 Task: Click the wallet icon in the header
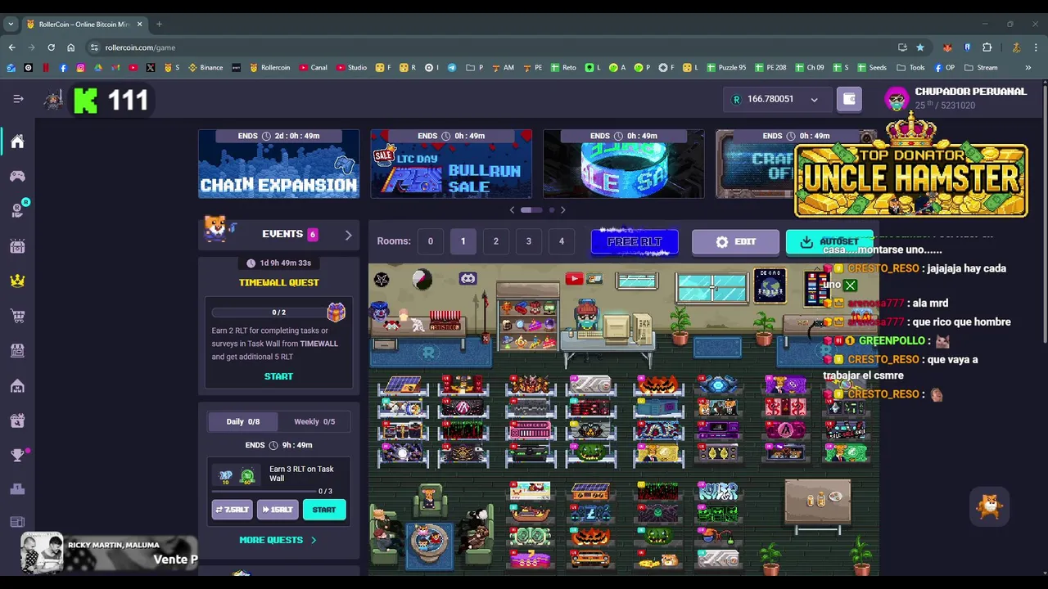(849, 99)
